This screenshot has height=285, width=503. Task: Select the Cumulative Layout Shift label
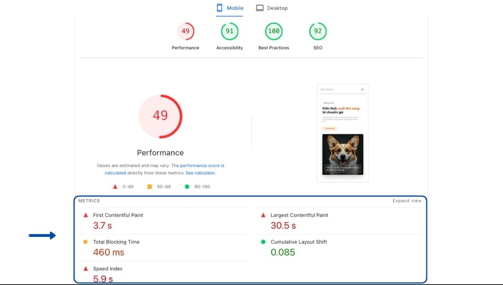click(299, 242)
